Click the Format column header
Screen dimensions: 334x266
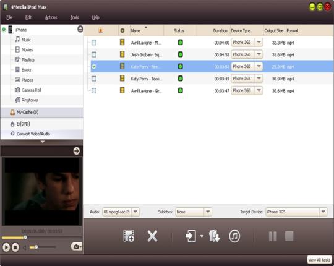pos(293,31)
